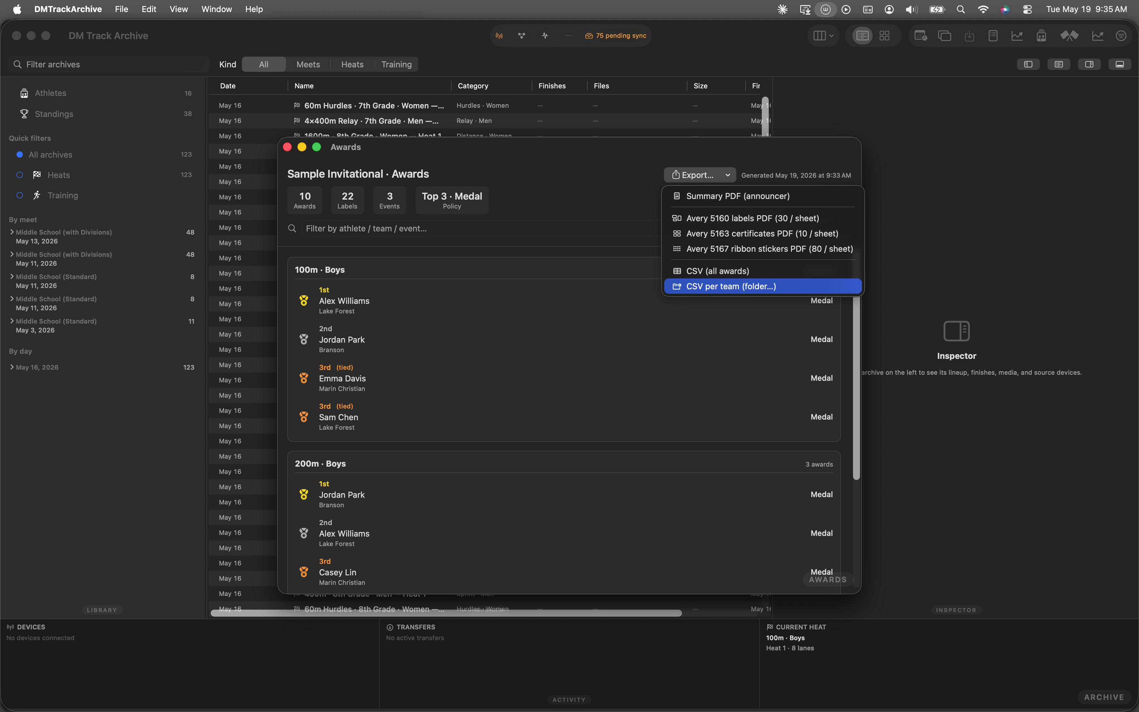Toggle the left sidebar panel button
This screenshot has width=1139, height=712.
coord(1028,65)
